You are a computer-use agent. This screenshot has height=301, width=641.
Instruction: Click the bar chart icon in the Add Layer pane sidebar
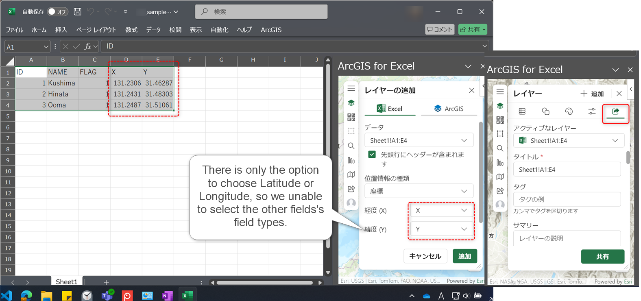pos(351,160)
